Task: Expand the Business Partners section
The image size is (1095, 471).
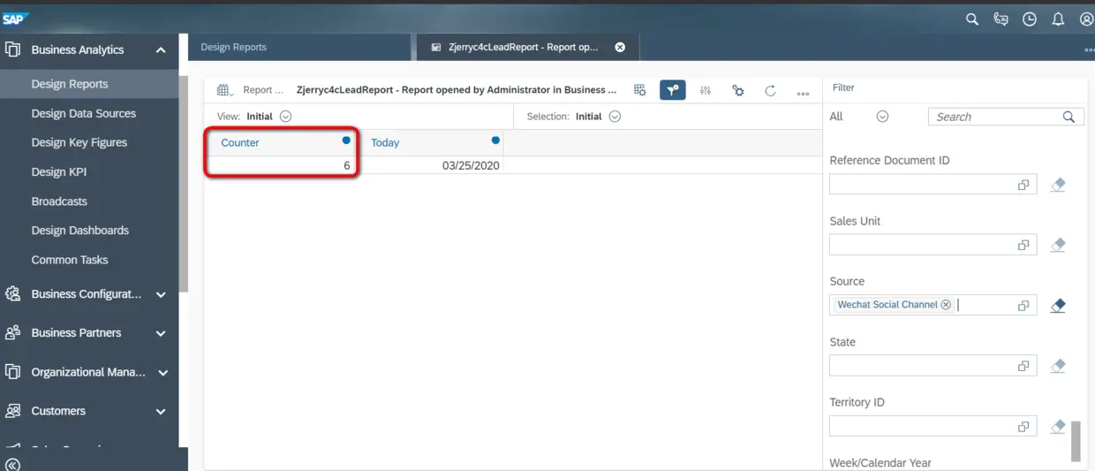Action: (161, 334)
